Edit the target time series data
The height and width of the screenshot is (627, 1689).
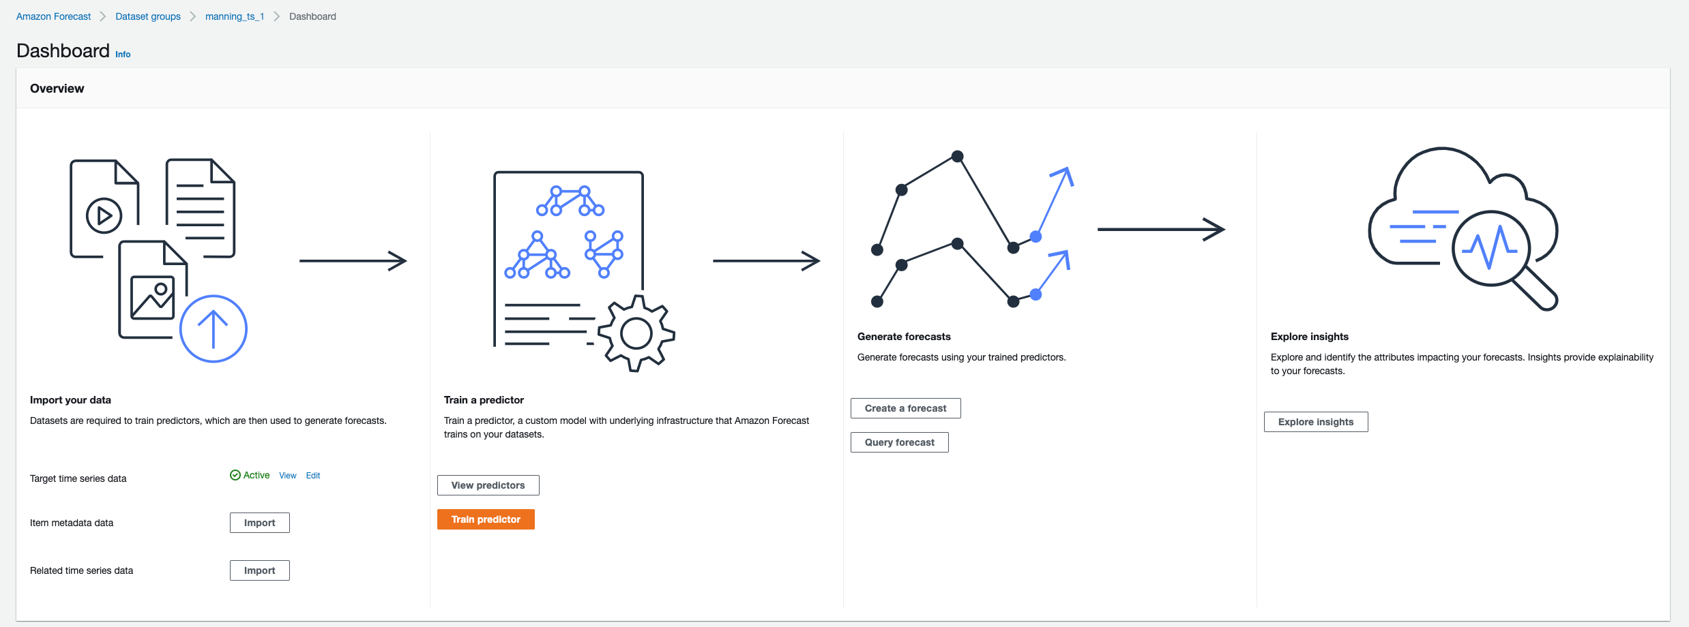[x=313, y=476]
